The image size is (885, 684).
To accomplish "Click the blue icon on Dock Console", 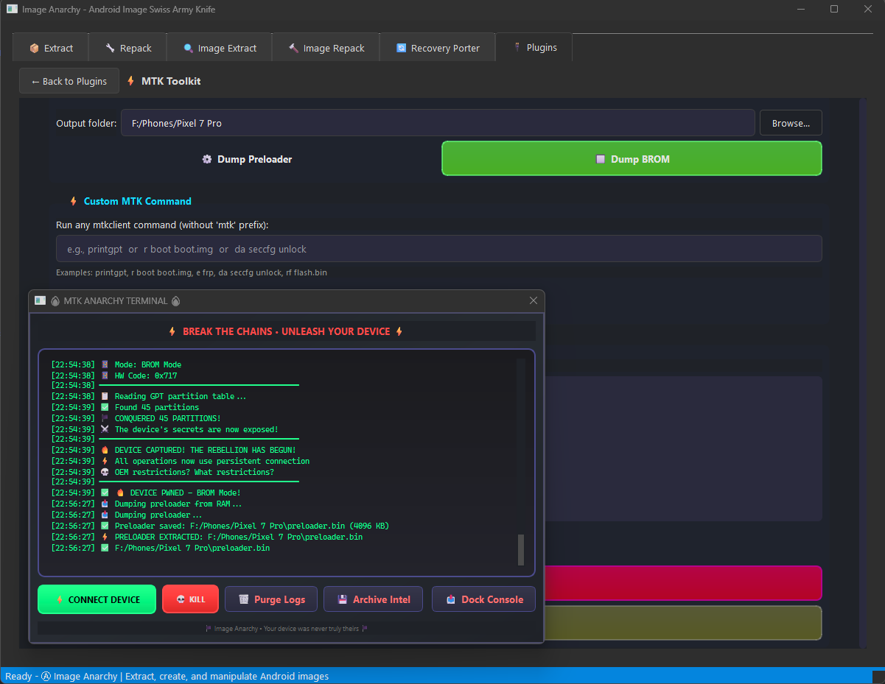I will (x=452, y=599).
